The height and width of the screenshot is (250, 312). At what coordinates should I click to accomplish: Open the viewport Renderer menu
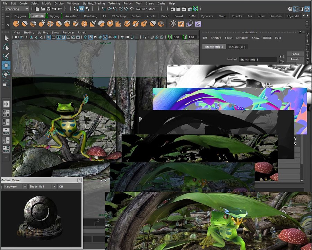[68, 32]
